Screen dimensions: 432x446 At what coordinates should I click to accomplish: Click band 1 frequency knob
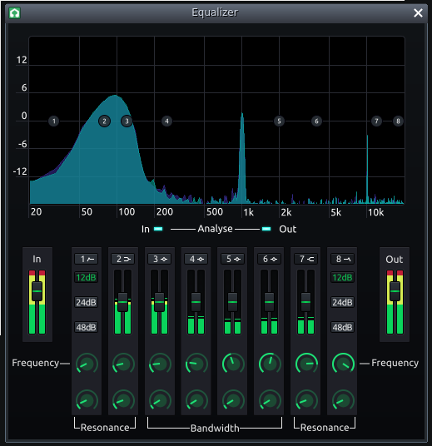point(87,364)
